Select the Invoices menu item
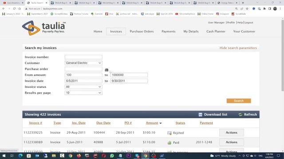 click(116, 31)
